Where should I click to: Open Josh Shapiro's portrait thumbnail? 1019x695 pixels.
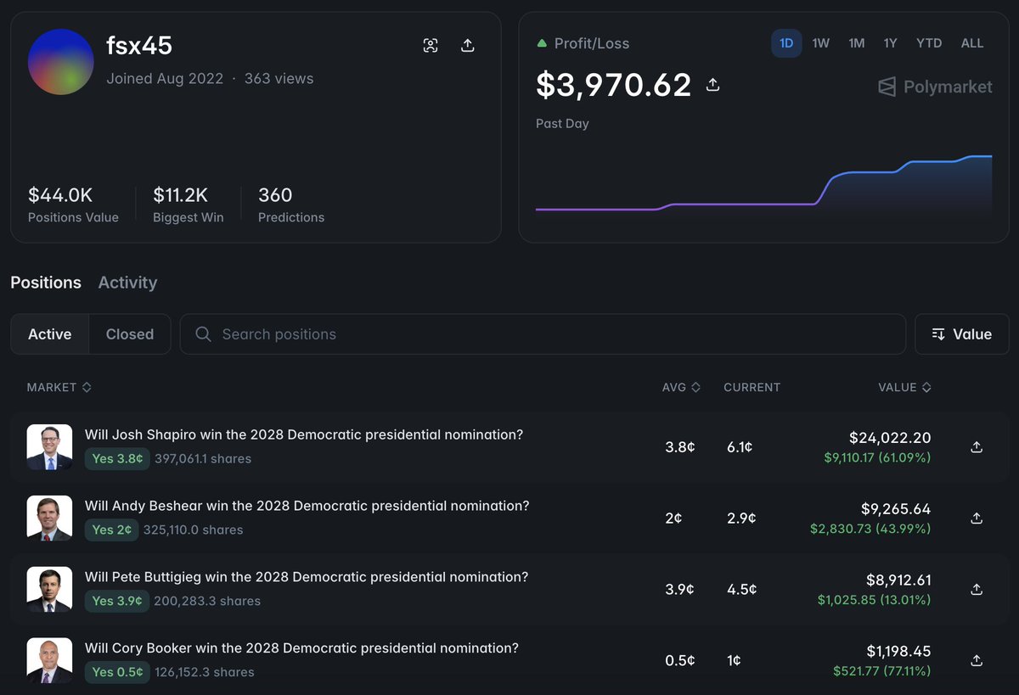tap(49, 447)
